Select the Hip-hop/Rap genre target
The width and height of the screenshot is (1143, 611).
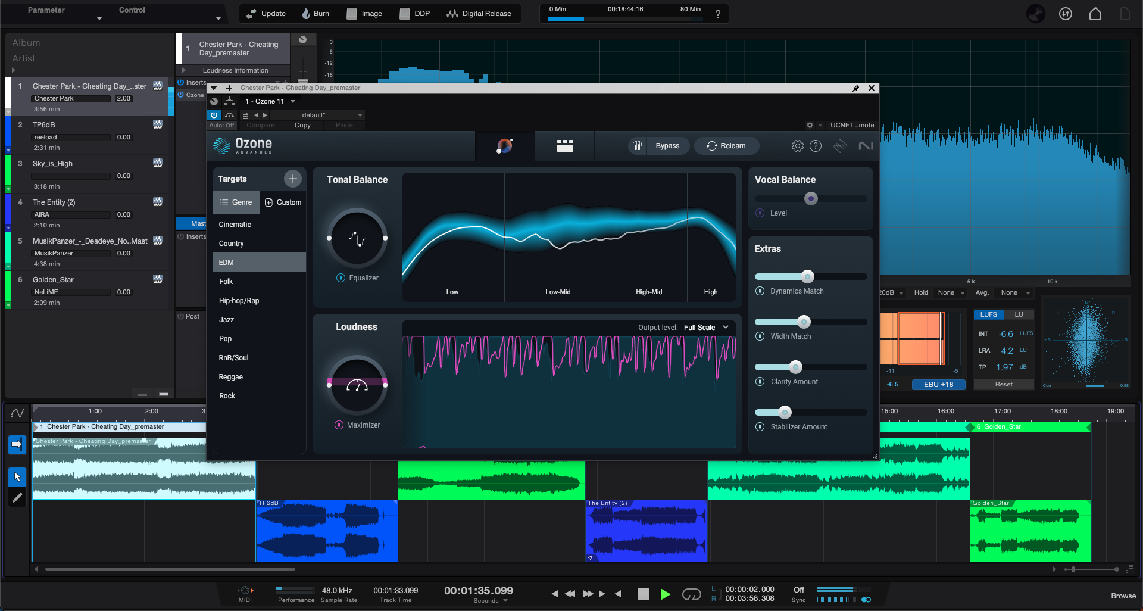[x=259, y=301]
